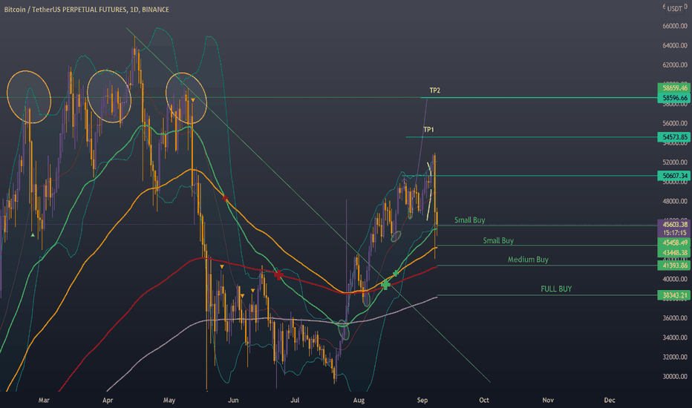Click the 34000.00 price axis label
Screen dimensions: 692x408
[675, 338]
